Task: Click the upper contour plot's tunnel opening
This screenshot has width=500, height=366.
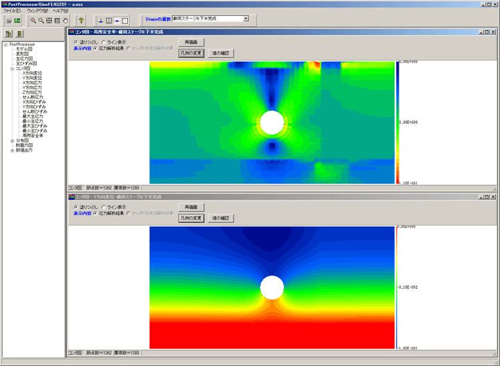Action: coord(272,123)
